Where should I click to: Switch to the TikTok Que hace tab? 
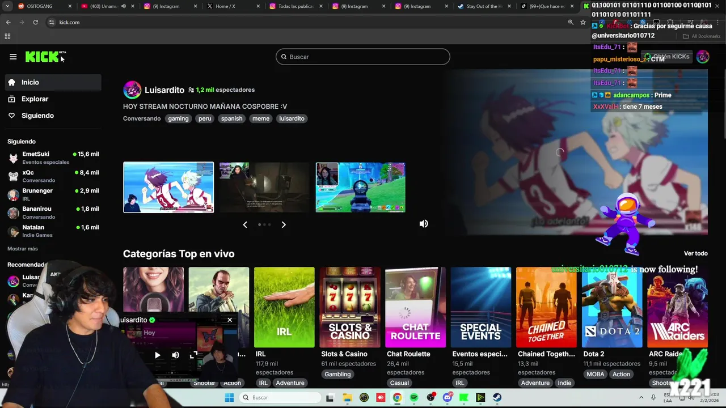point(547,6)
